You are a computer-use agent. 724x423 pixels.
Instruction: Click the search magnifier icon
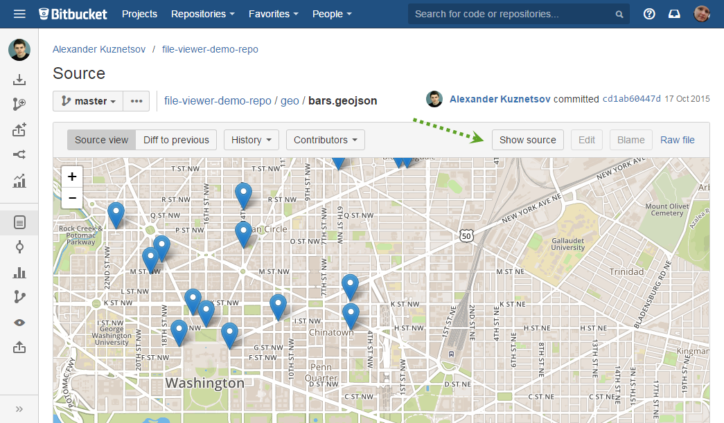point(619,15)
